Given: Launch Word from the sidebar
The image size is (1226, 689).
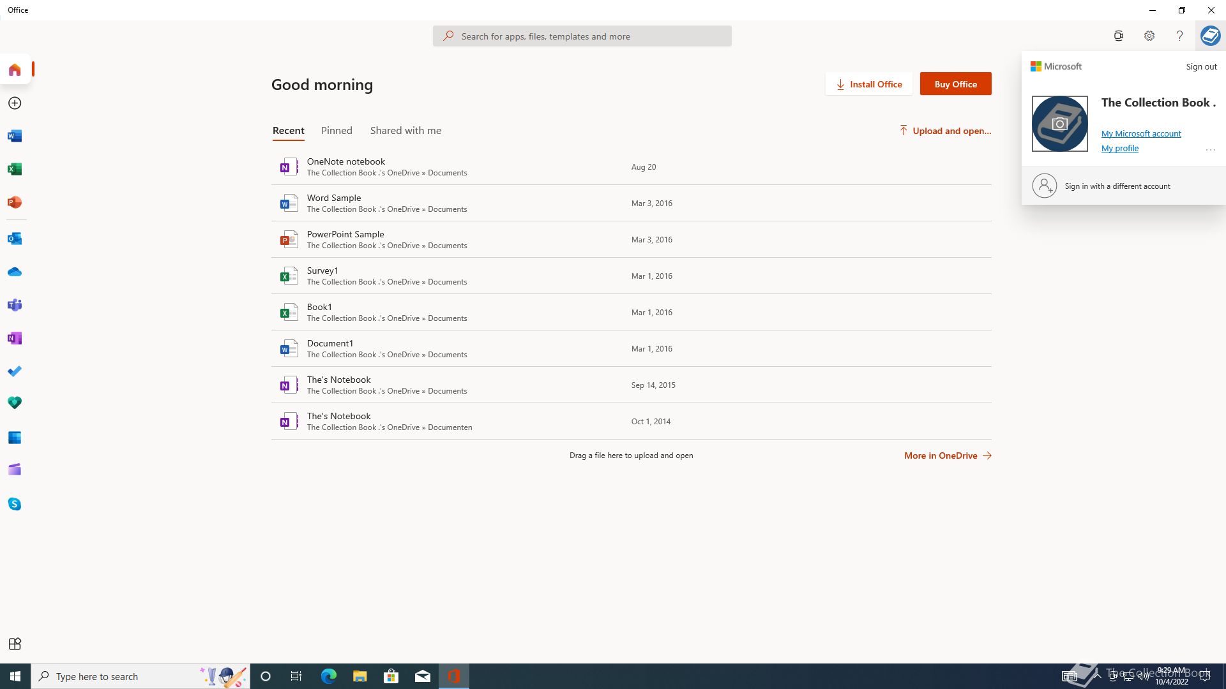Looking at the screenshot, I should coord(15,136).
